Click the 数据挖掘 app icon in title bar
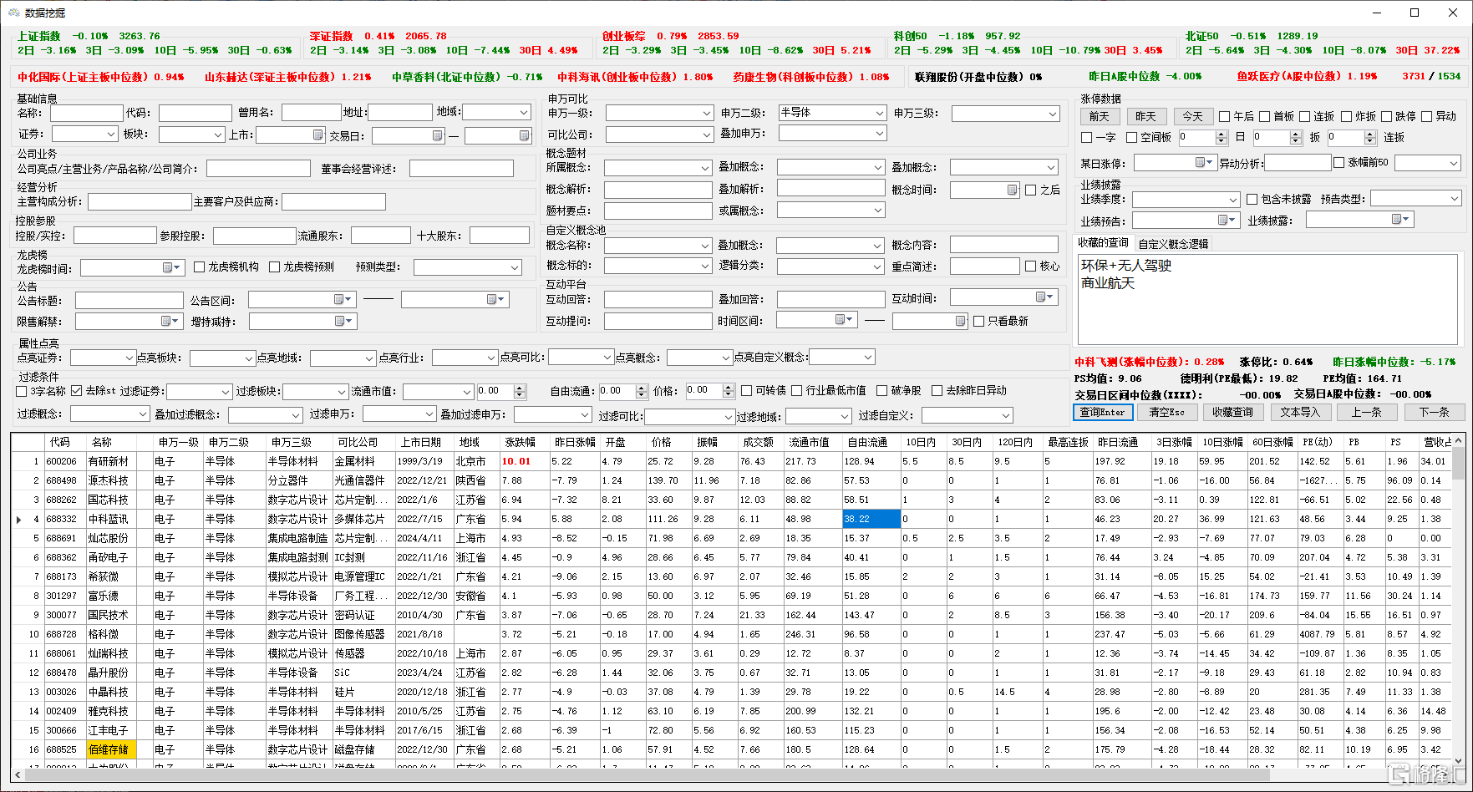This screenshot has height=792, width=1473. [x=13, y=13]
